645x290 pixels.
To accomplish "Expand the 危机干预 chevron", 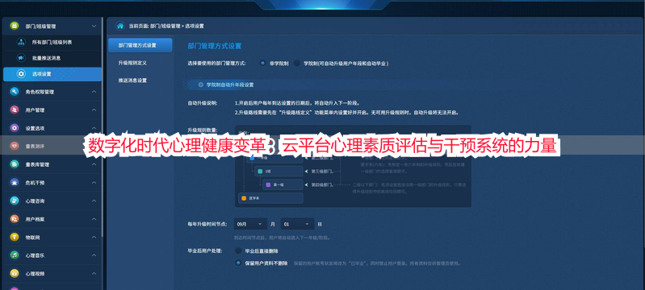I will tap(94, 183).
